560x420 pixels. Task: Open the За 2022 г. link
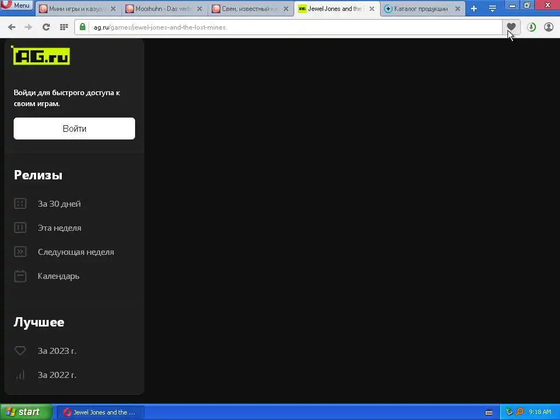click(x=57, y=375)
